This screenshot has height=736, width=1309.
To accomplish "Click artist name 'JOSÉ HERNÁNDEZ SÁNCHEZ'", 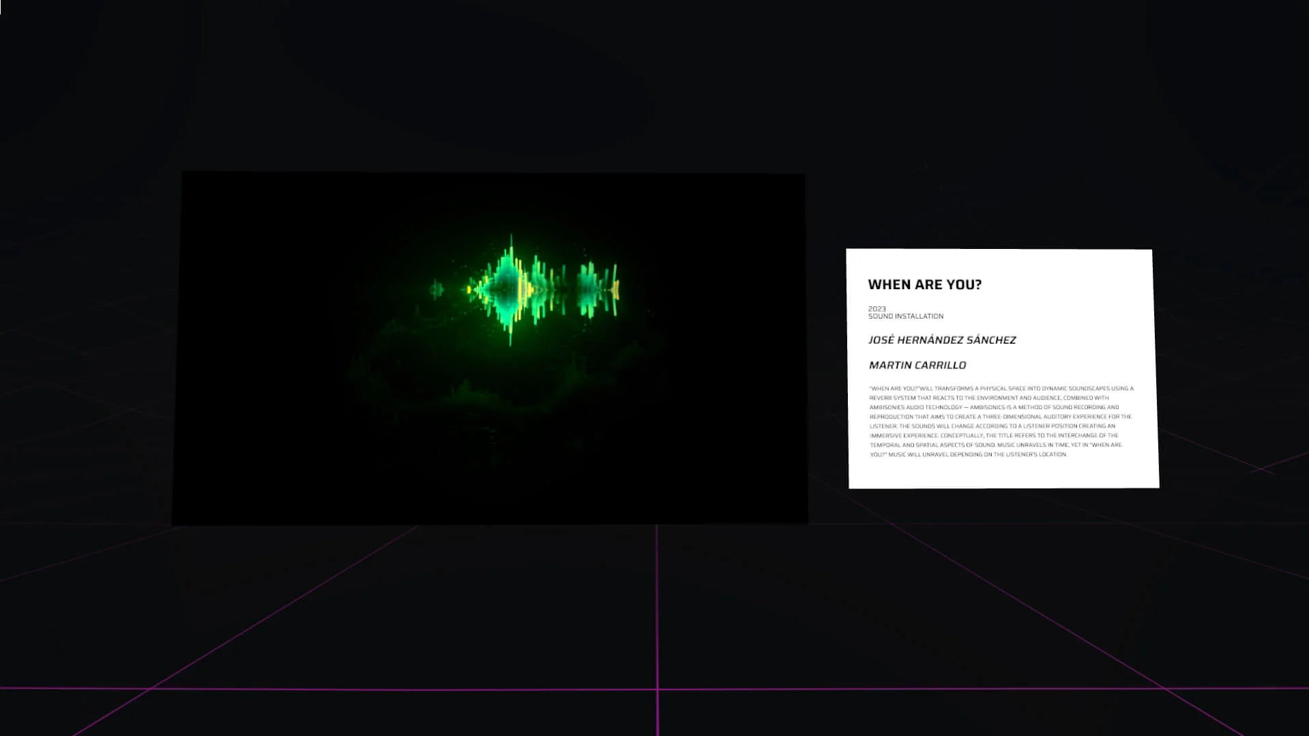I will click(942, 340).
